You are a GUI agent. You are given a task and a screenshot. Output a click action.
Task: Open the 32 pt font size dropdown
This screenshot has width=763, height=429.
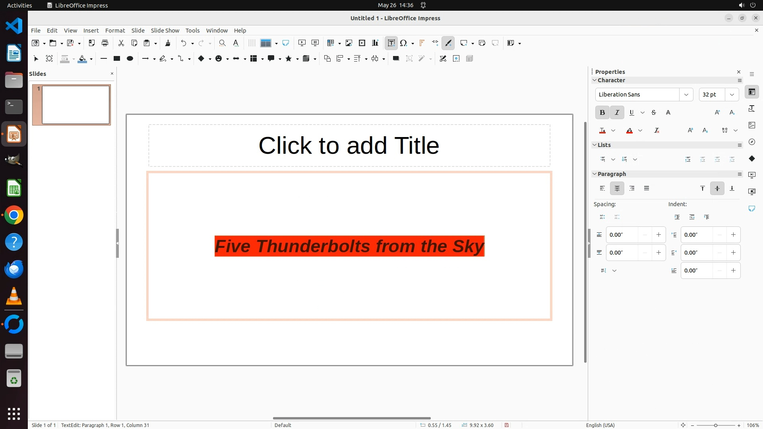click(x=732, y=95)
